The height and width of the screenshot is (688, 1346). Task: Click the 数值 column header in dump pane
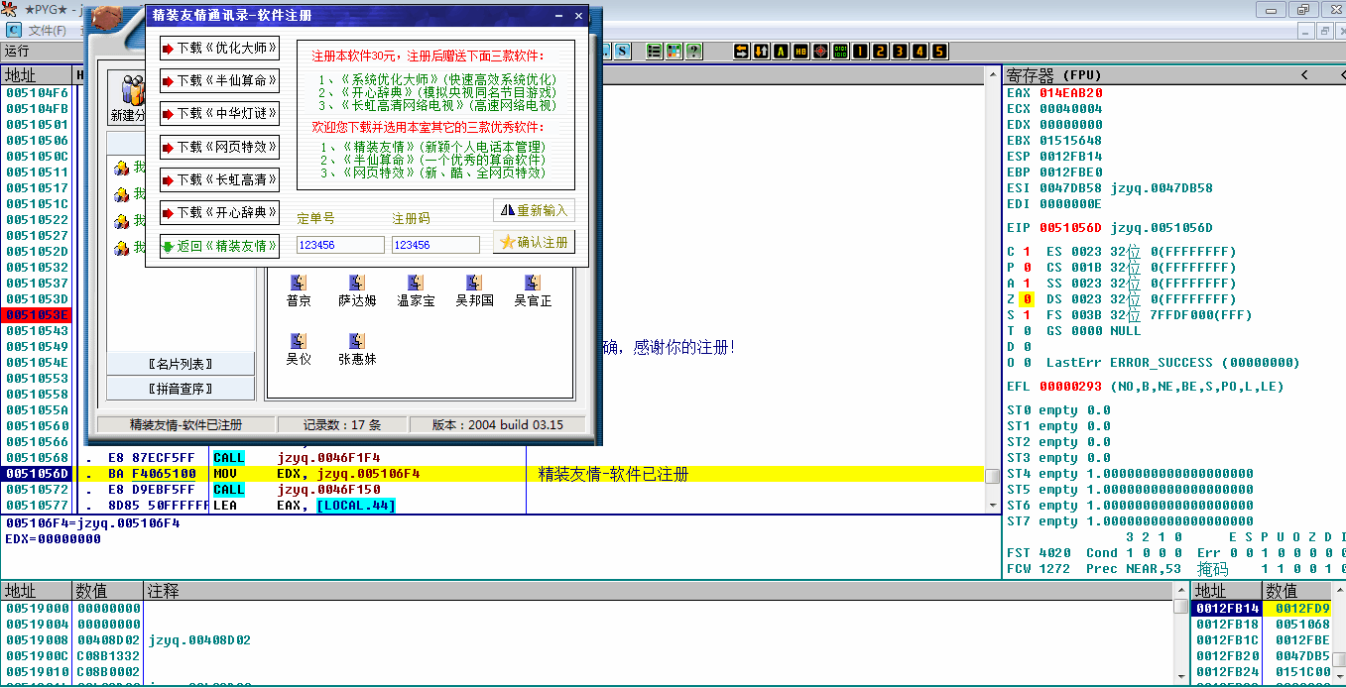click(108, 591)
